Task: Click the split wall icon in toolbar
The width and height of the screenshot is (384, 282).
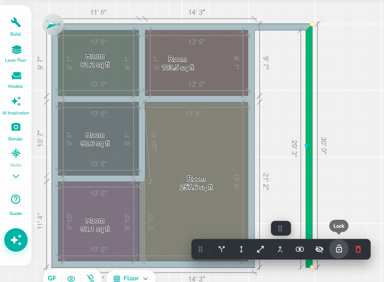Action: (x=221, y=250)
